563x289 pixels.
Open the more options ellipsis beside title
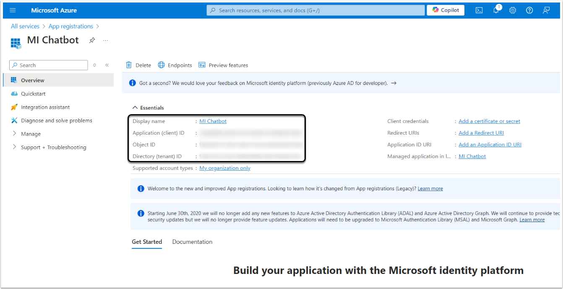[x=105, y=40]
